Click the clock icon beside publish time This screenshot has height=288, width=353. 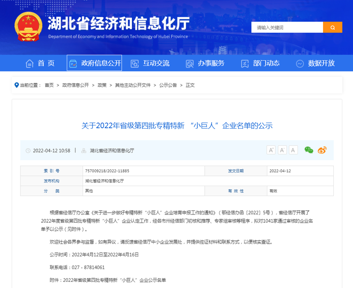(x=28, y=150)
